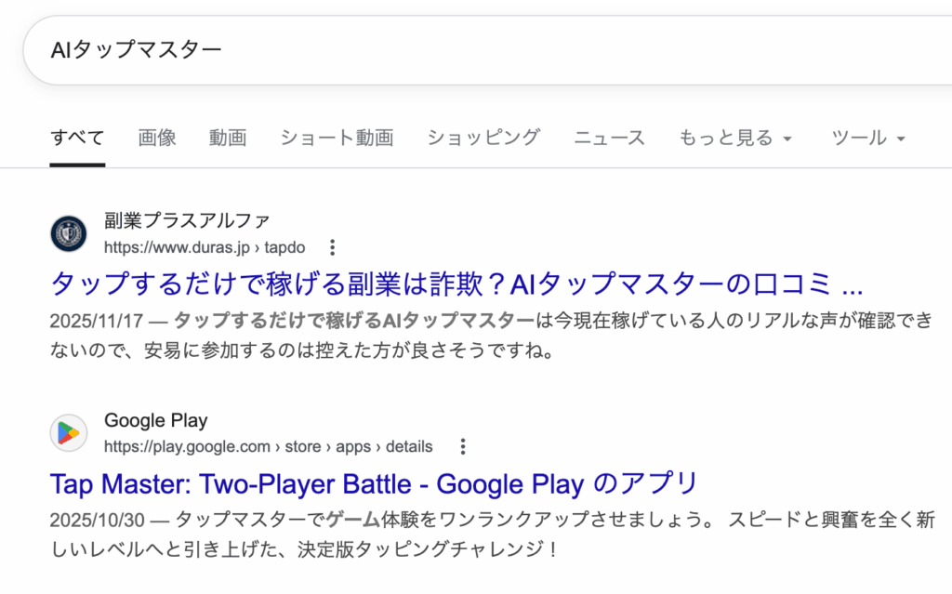Show results under the ニュース tab
This screenshot has height=594, width=952.
coord(609,139)
